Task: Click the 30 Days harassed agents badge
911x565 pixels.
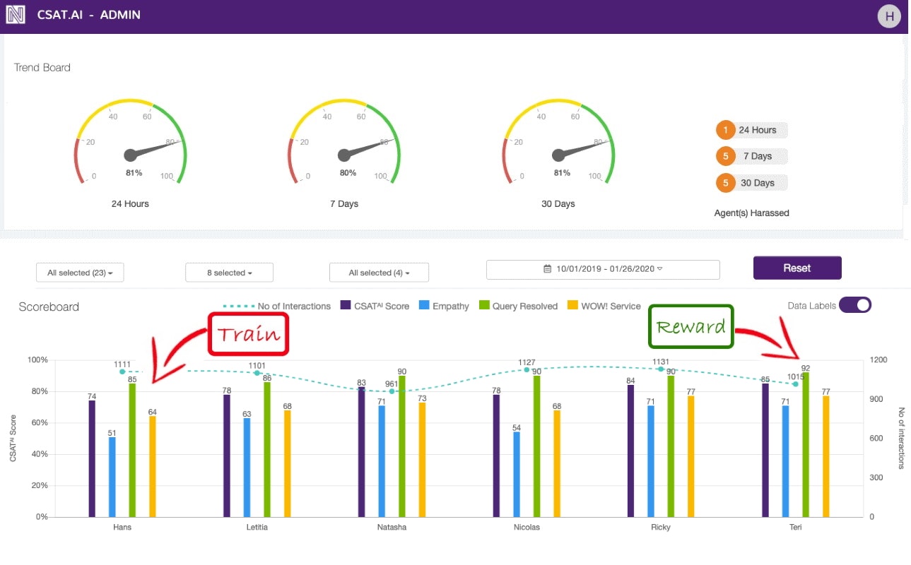Action: [x=751, y=183]
